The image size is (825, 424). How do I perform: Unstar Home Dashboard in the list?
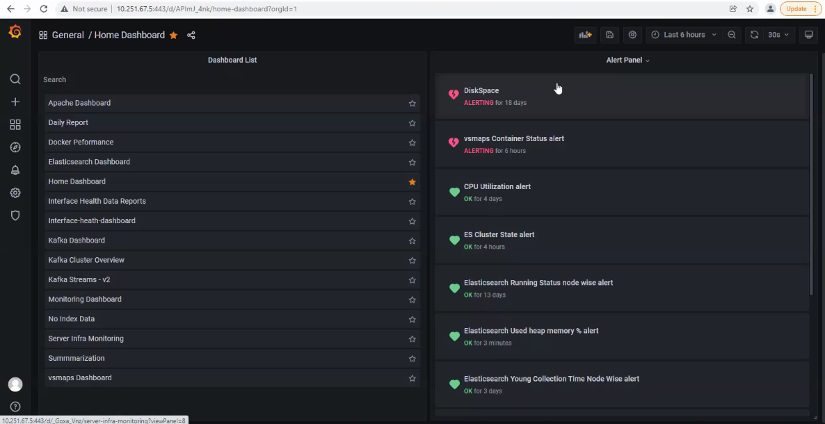coord(412,182)
